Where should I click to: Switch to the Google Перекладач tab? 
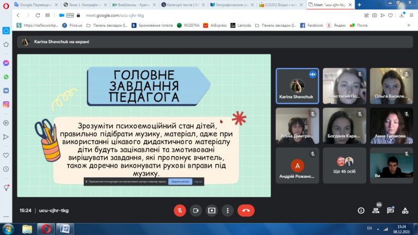(36, 5)
